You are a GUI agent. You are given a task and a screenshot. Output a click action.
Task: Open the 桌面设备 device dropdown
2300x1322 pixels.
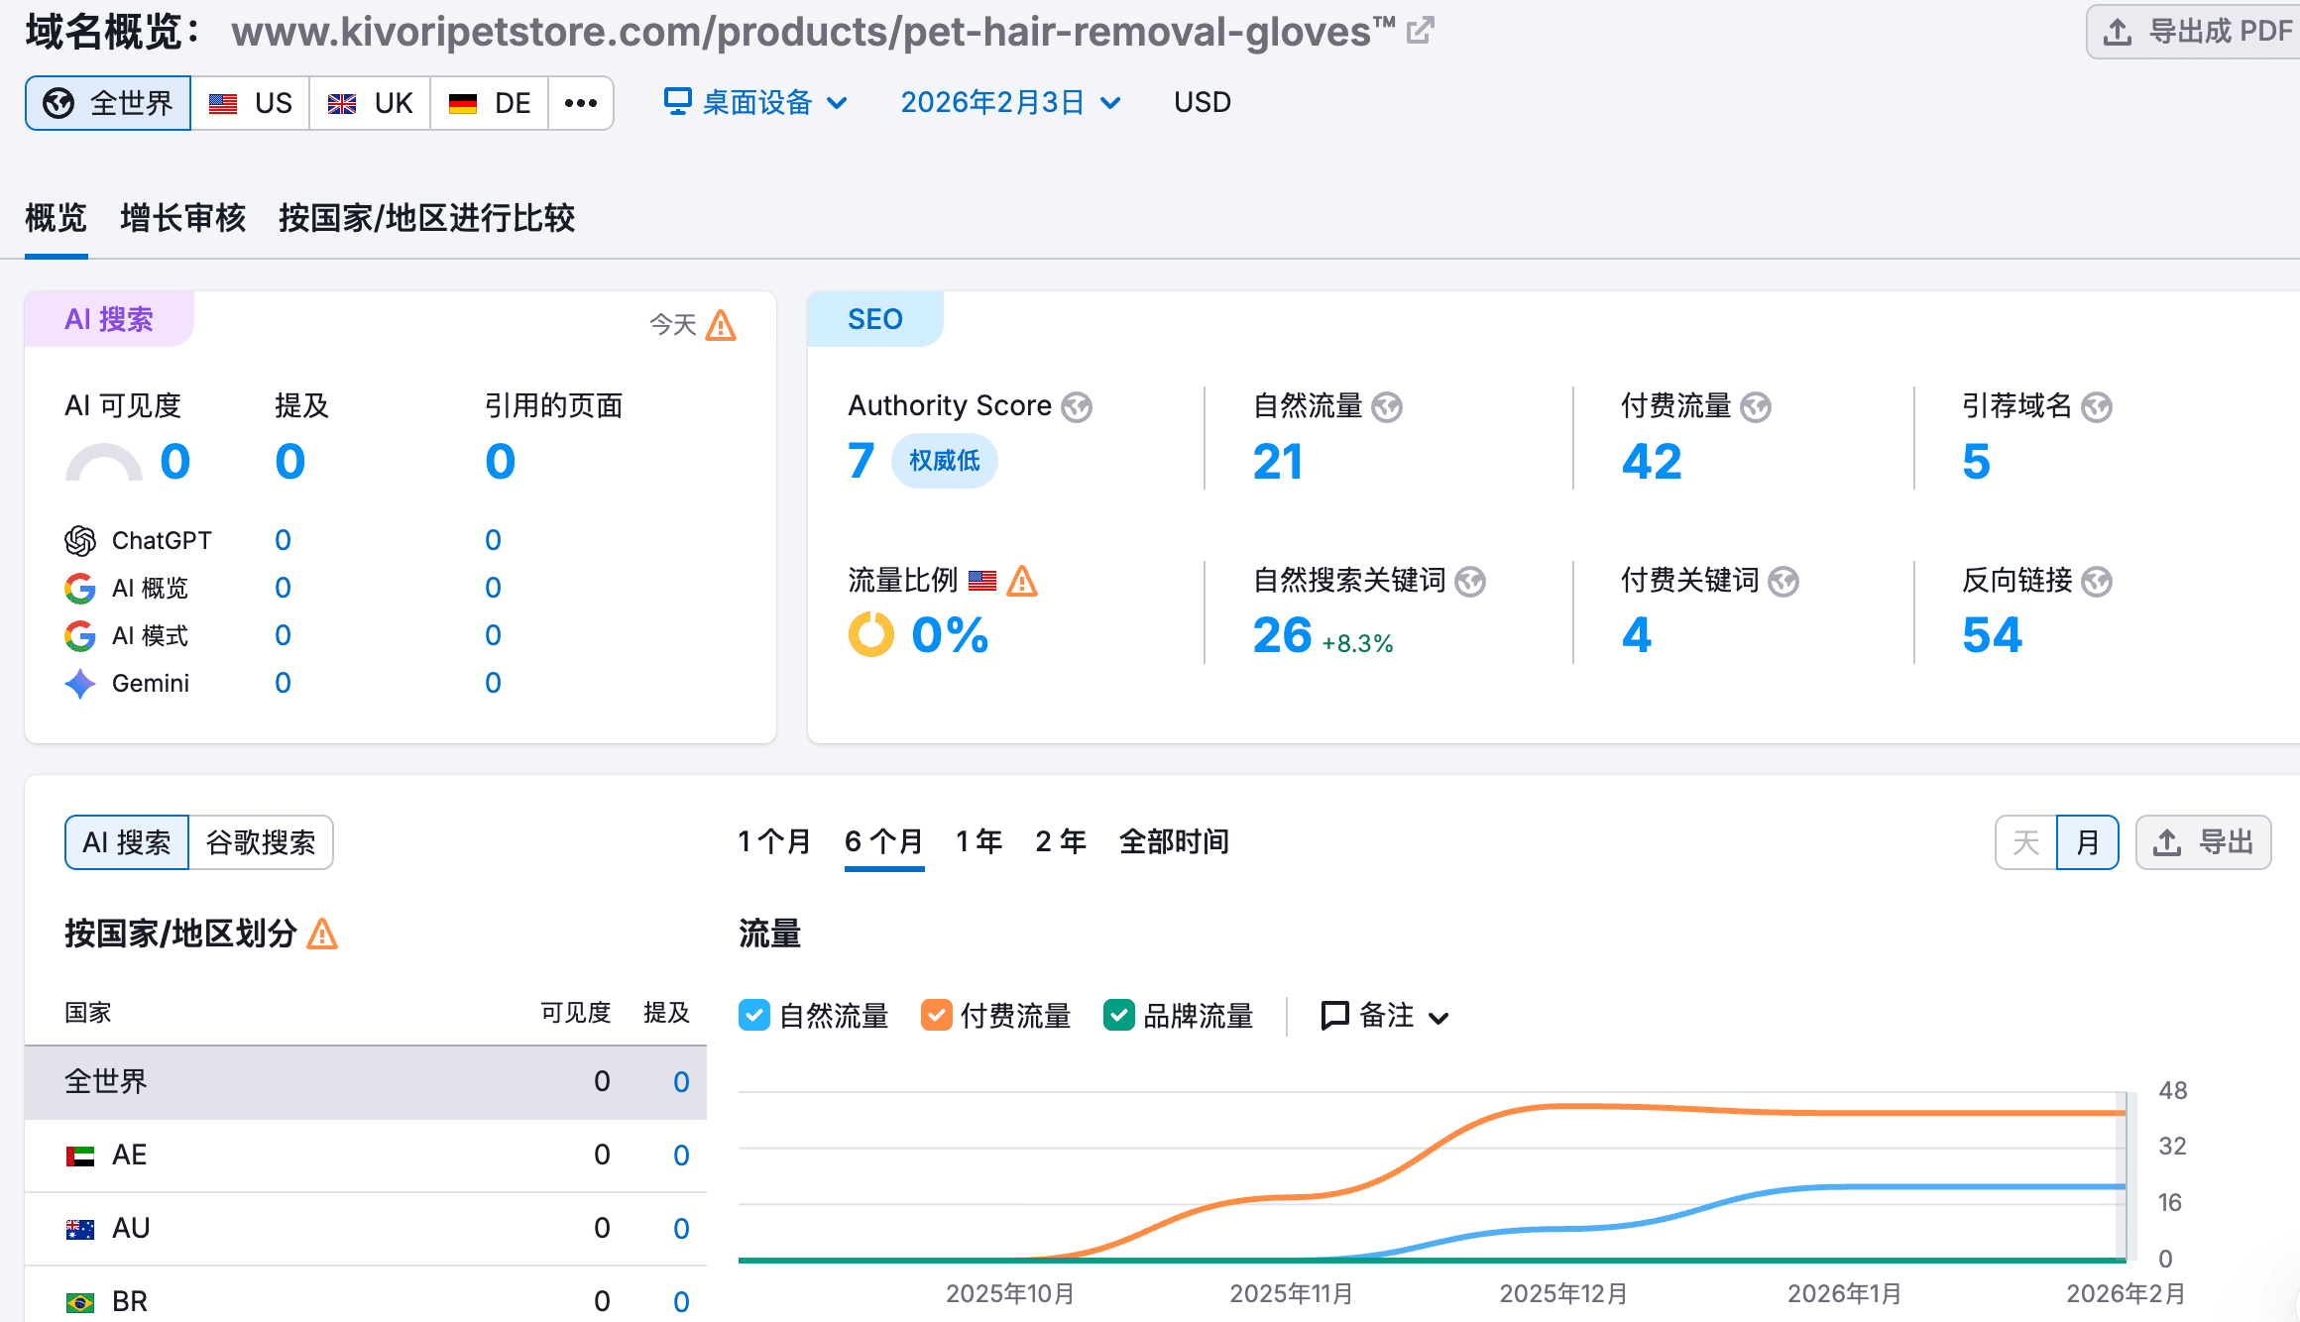click(755, 103)
